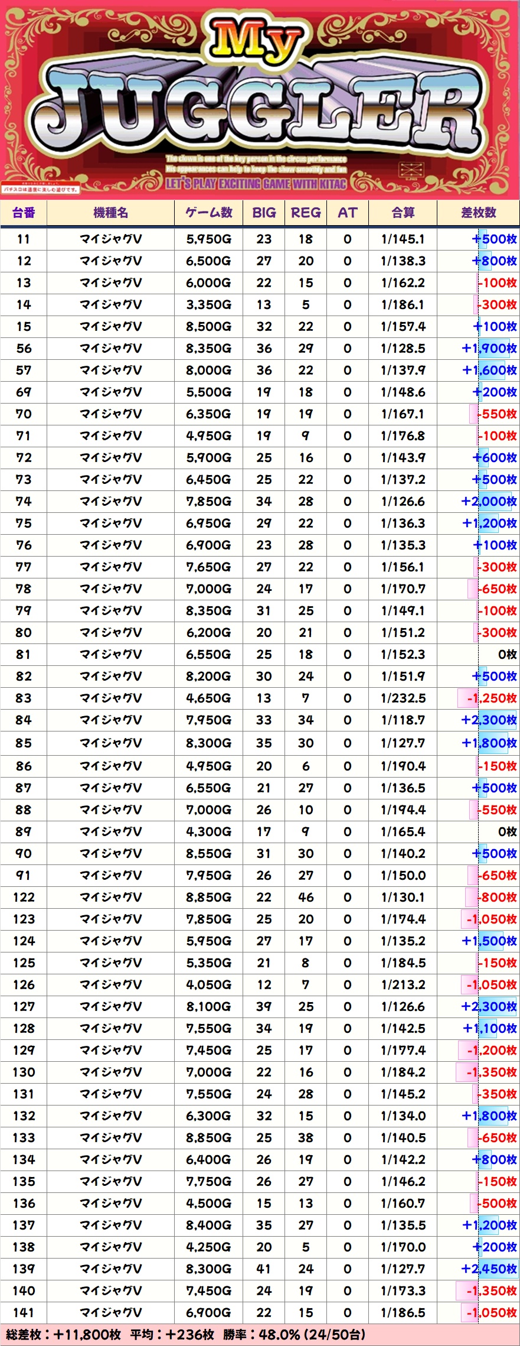Click the 台番 column header
The height and width of the screenshot is (1346, 520).
point(24,213)
